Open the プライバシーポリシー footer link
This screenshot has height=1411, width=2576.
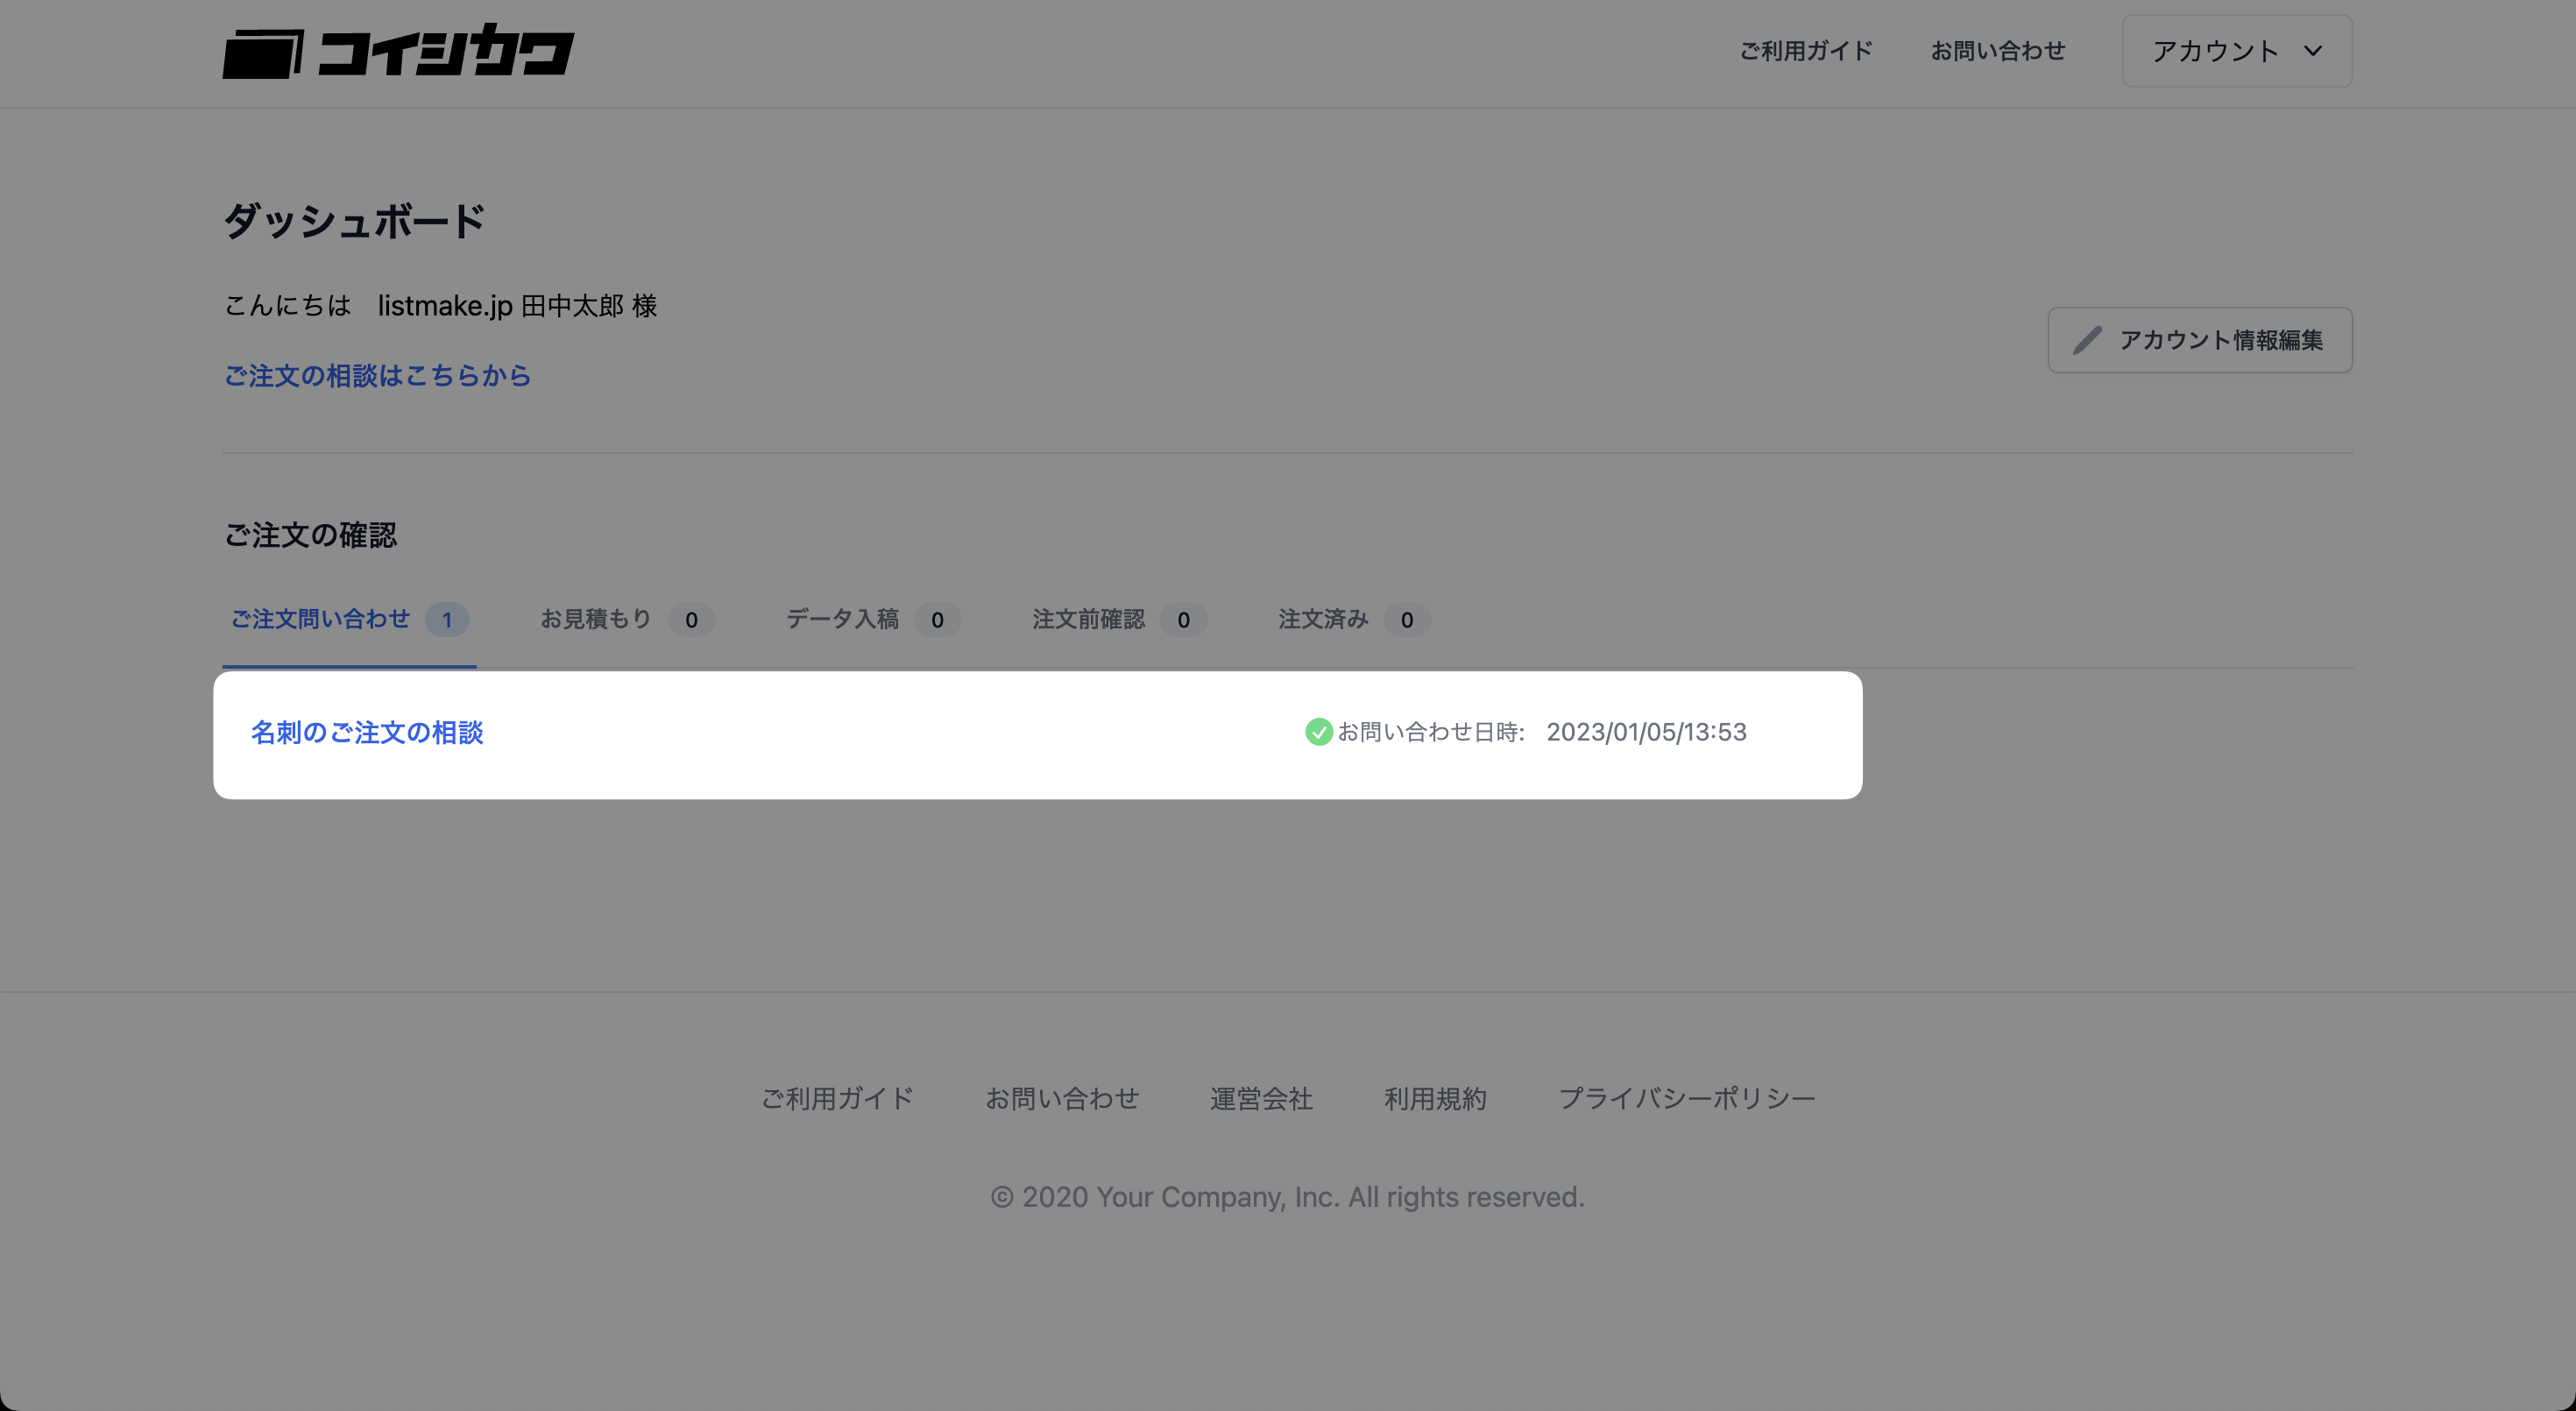[1687, 1099]
